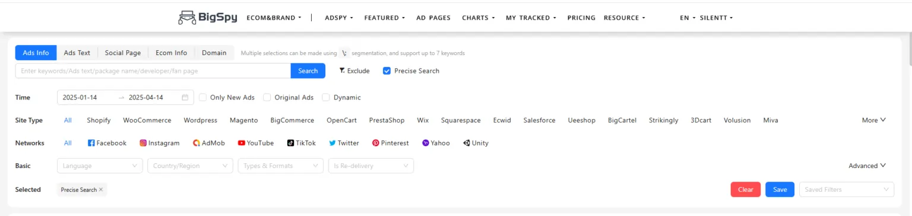Select the AdMob network filter
Screen dimensions: 912x216
pyautogui.click(x=208, y=143)
